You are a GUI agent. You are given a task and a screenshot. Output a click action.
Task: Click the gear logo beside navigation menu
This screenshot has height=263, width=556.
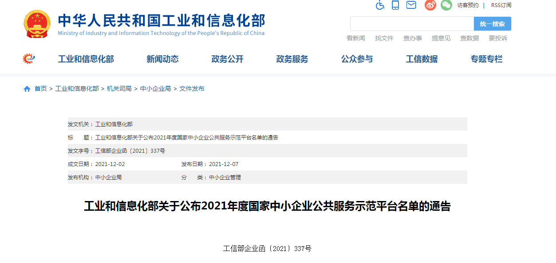click(x=29, y=58)
